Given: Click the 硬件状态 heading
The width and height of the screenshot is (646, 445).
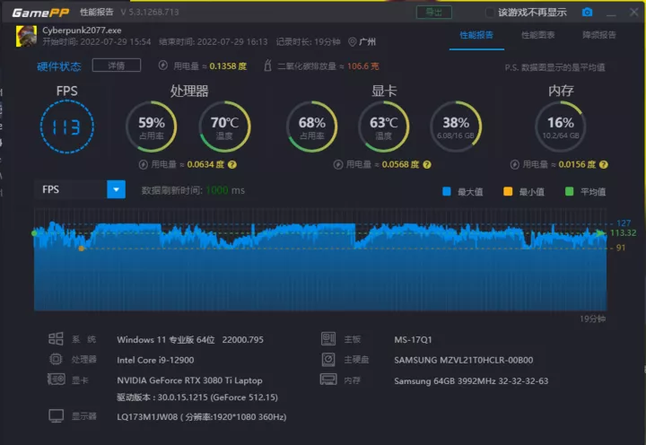Looking at the screenshot, I should [59, 65].
